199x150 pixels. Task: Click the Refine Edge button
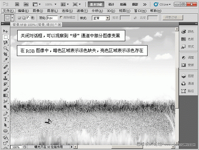pos(173,17)
